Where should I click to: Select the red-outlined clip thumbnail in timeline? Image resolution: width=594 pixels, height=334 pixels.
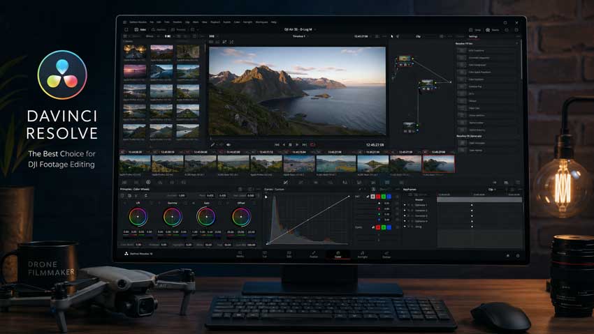(x=439, y=164)
